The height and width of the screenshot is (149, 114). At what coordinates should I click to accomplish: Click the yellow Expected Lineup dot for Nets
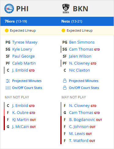coord(63,30)
